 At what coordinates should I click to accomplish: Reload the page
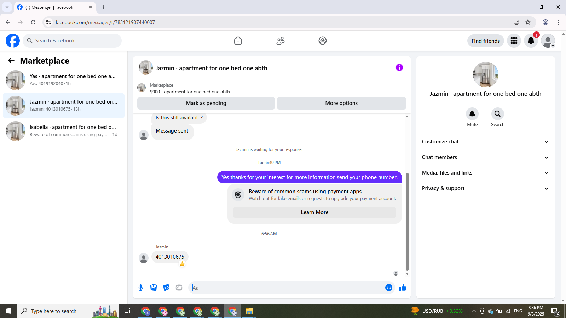click(33, 22)
